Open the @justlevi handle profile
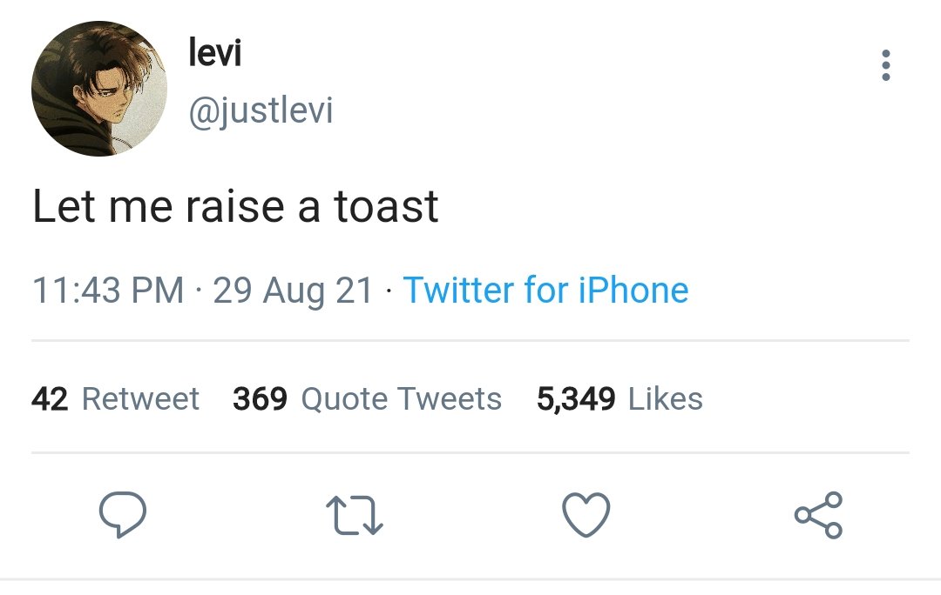 261,110
